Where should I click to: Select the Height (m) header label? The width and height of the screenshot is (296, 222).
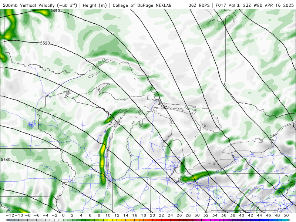coord(95,6)
